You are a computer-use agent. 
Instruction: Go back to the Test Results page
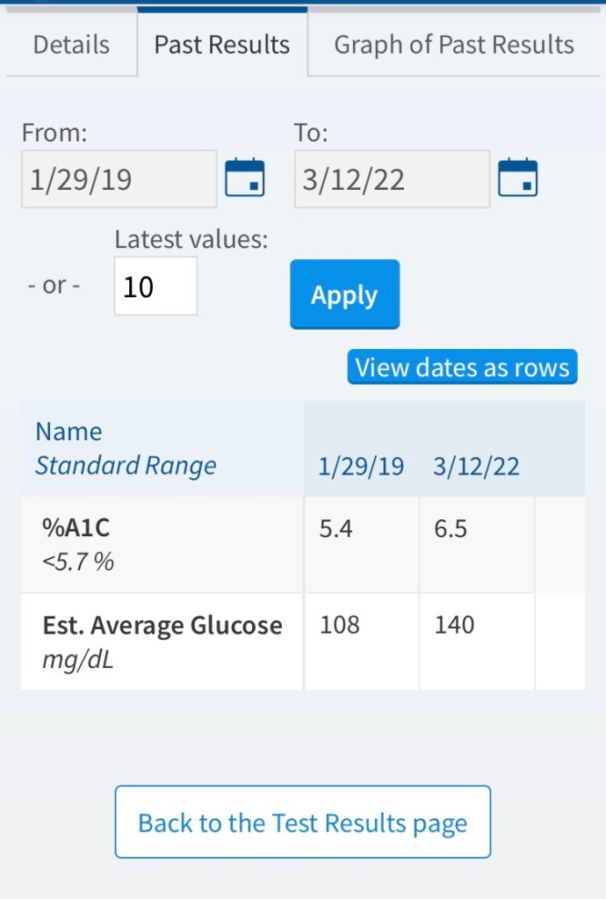[303, 823]
